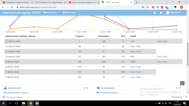Open Гафурова user menu dropdown
Screen dimensions: 189x106
(173, 12)
